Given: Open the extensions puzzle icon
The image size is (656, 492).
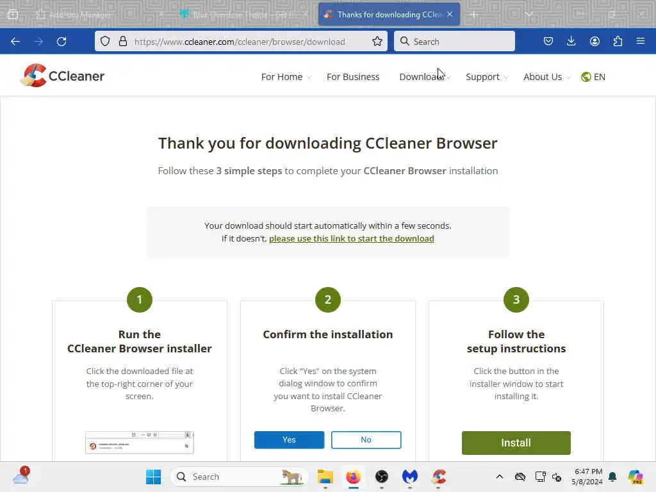Looking at the screenshot, I should [x=618, y=41].
